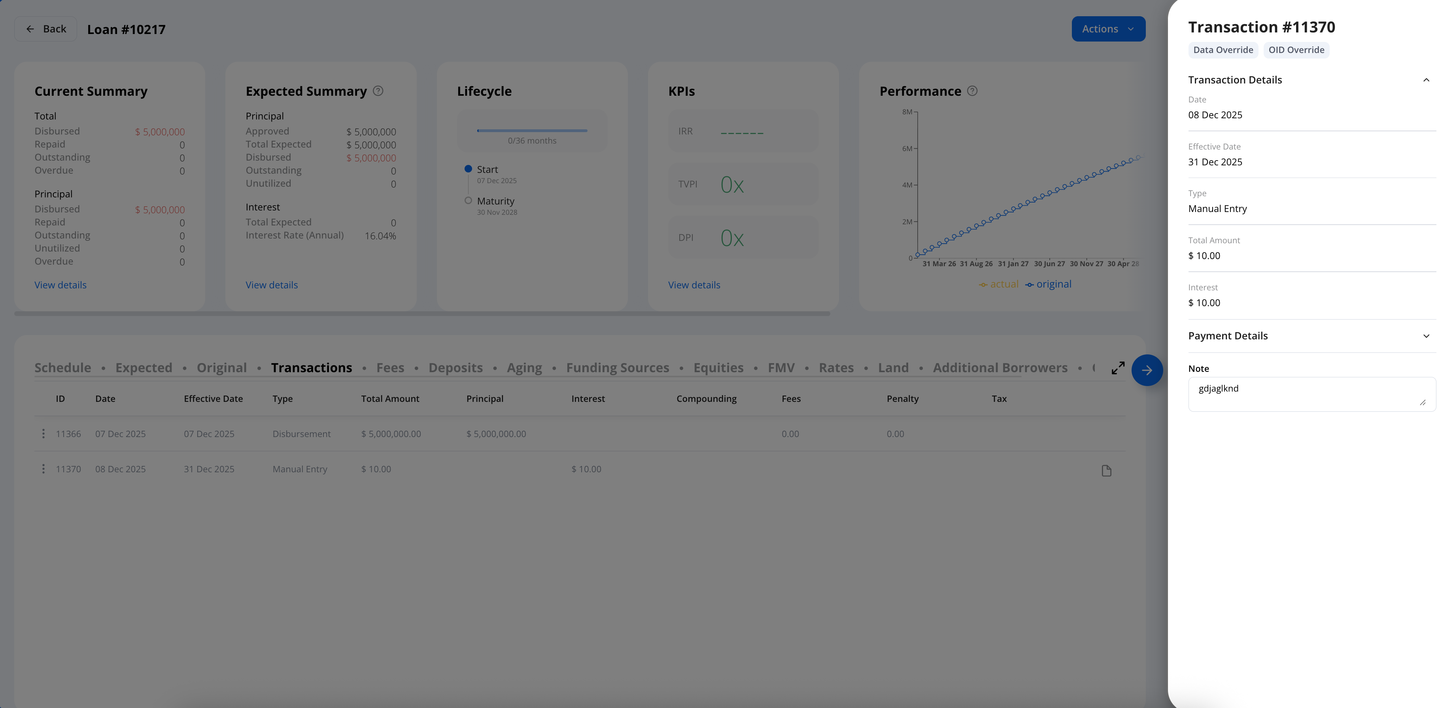Screen dimensions: 1455x708
Task: Toggle the actual series in chart legend
Action: click(999, 284)
